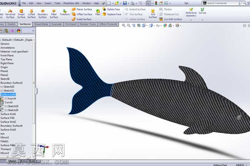Select Front Plane in the feature tree

click(7, 55)
